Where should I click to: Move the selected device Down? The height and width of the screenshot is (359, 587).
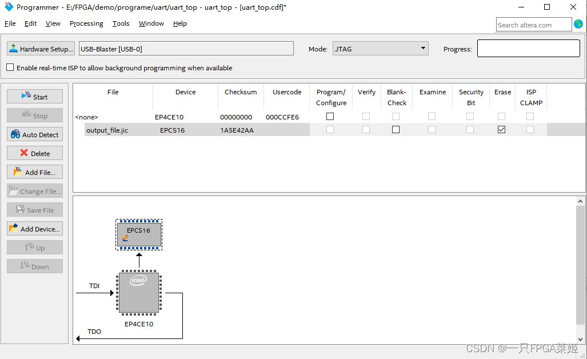(x=35, y=266)
